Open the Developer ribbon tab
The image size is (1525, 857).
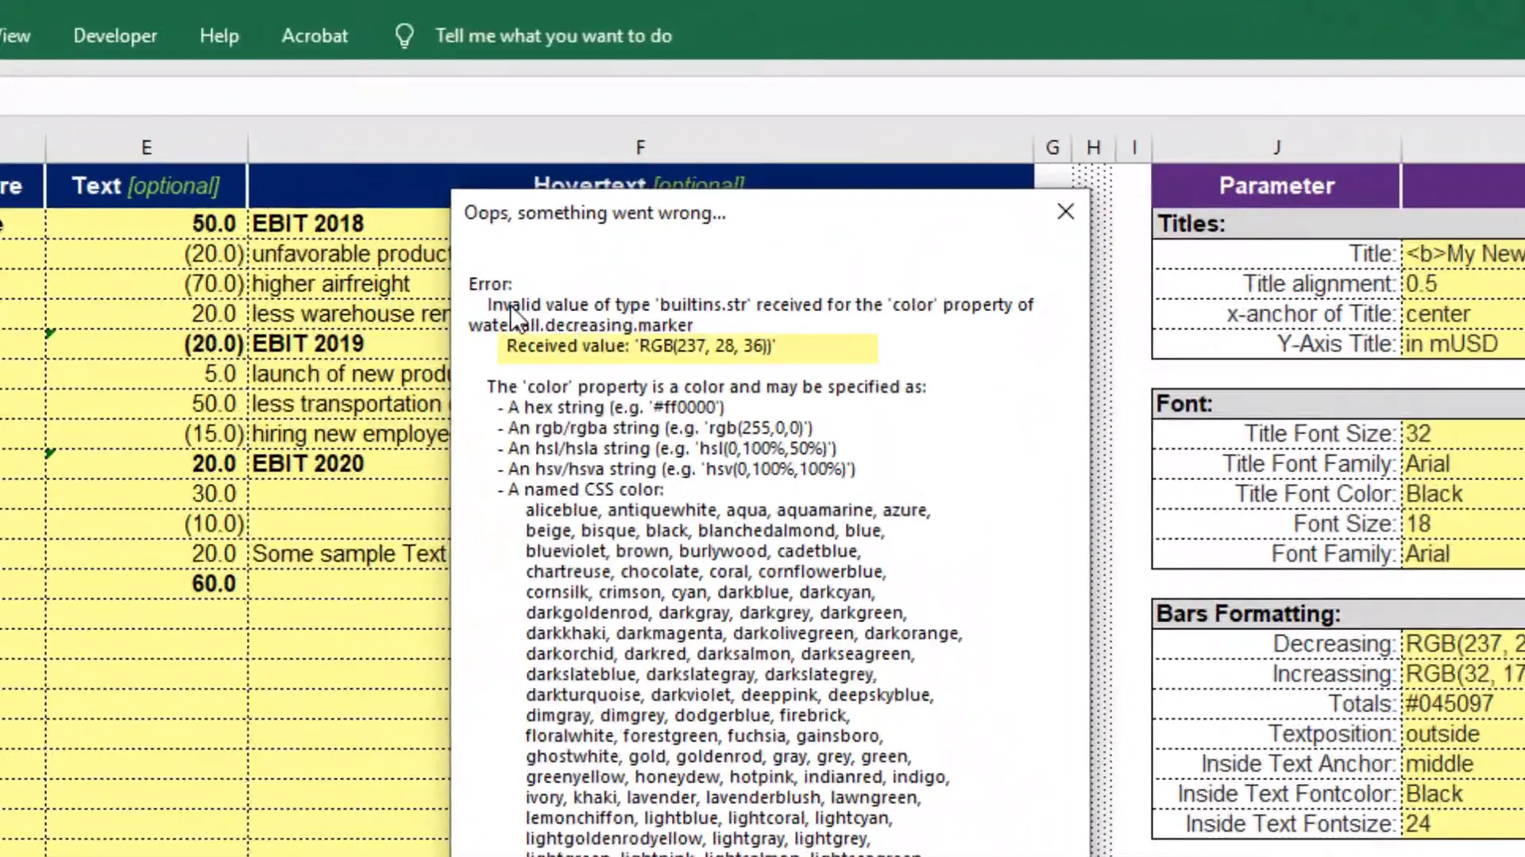[114, 35]
